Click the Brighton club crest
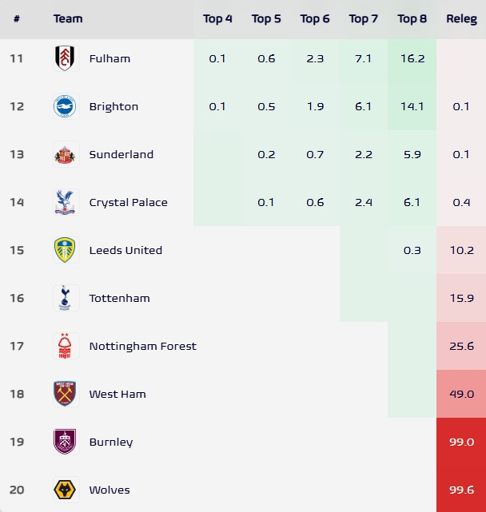486x512 pixels. pos(65,106)
